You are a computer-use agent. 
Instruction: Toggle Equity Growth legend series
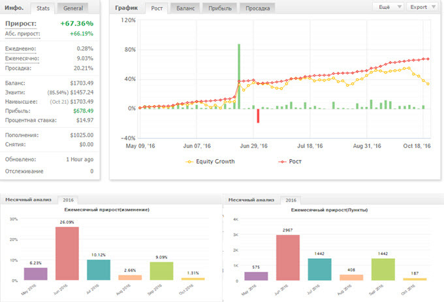coord(210,162)
